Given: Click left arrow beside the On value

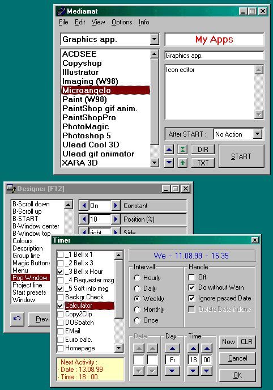Looking at the screenshot, I should click(x=84, y=206).
